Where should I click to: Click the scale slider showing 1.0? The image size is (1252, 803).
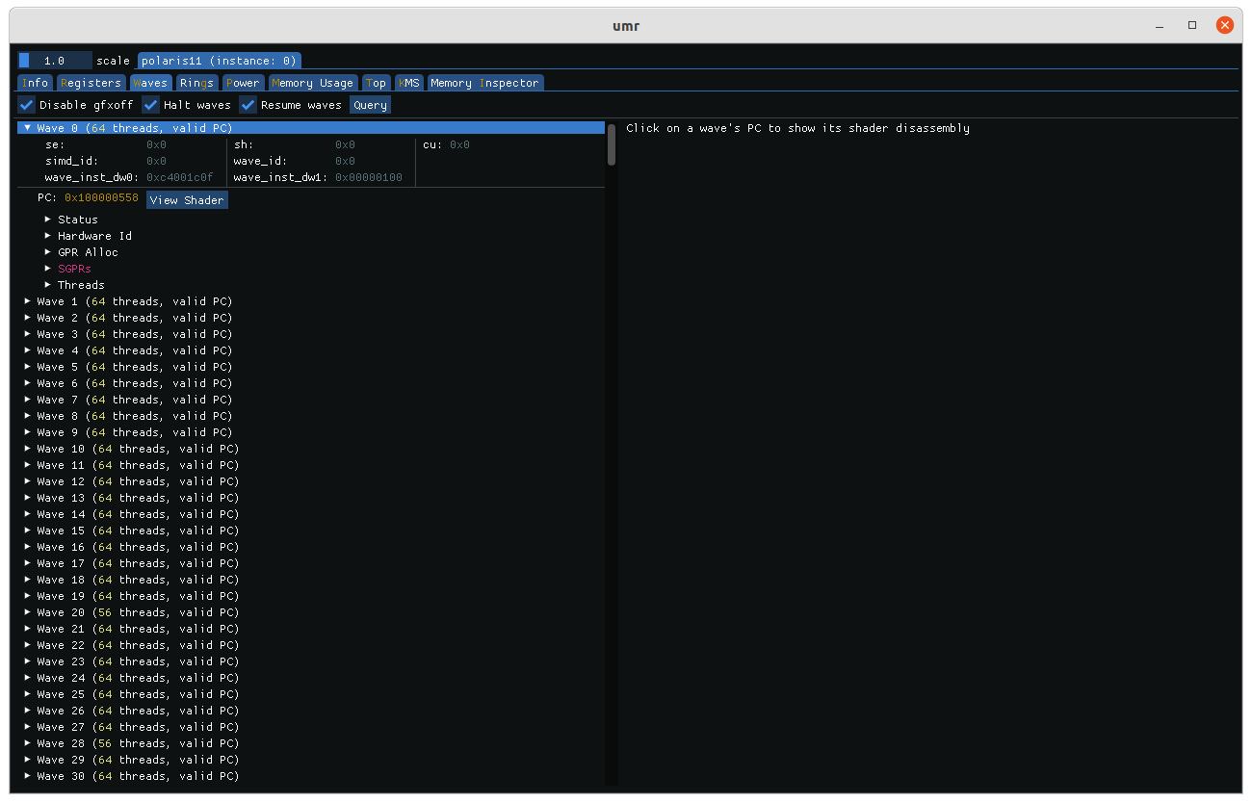55,61
